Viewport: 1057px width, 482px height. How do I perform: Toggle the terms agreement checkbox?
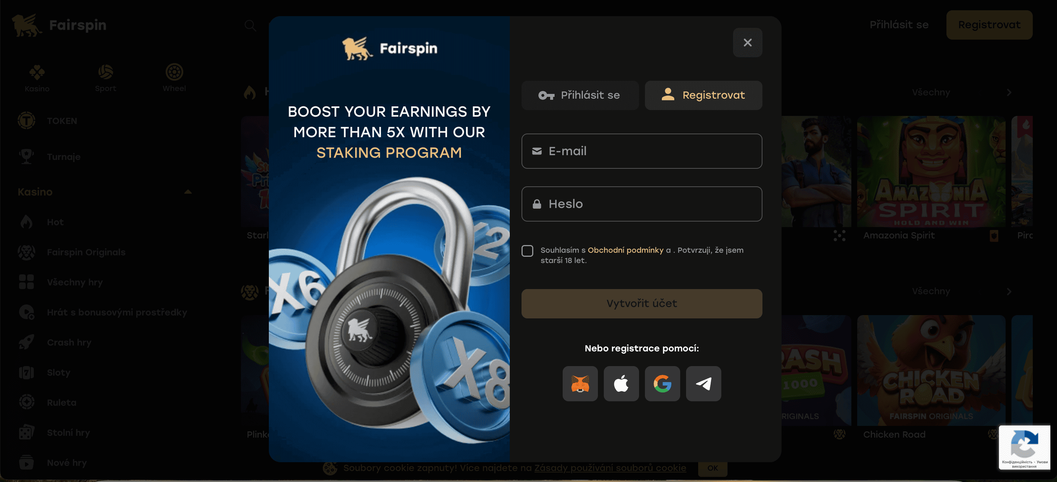click(x=528, y=251)
